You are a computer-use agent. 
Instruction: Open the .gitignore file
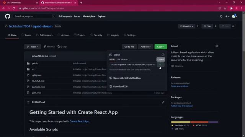[x=37, y=75]
